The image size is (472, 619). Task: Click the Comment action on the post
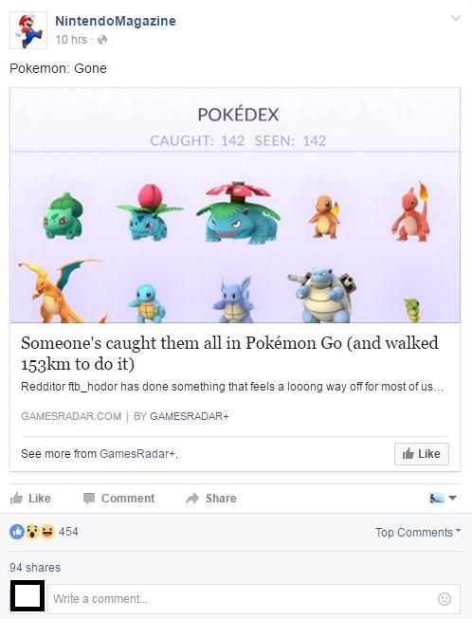tap(118, 499)
